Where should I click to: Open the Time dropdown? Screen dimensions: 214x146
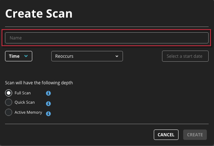coord(19,56)
